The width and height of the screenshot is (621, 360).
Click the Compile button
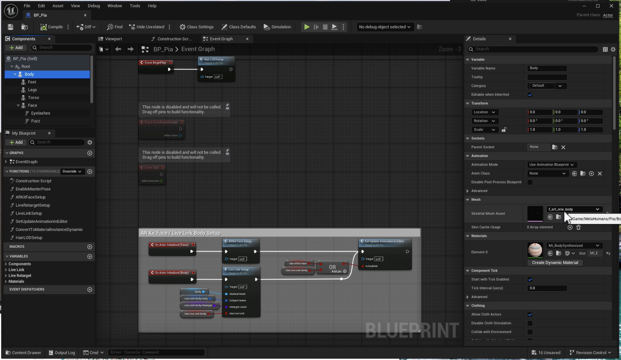[51, 27]
